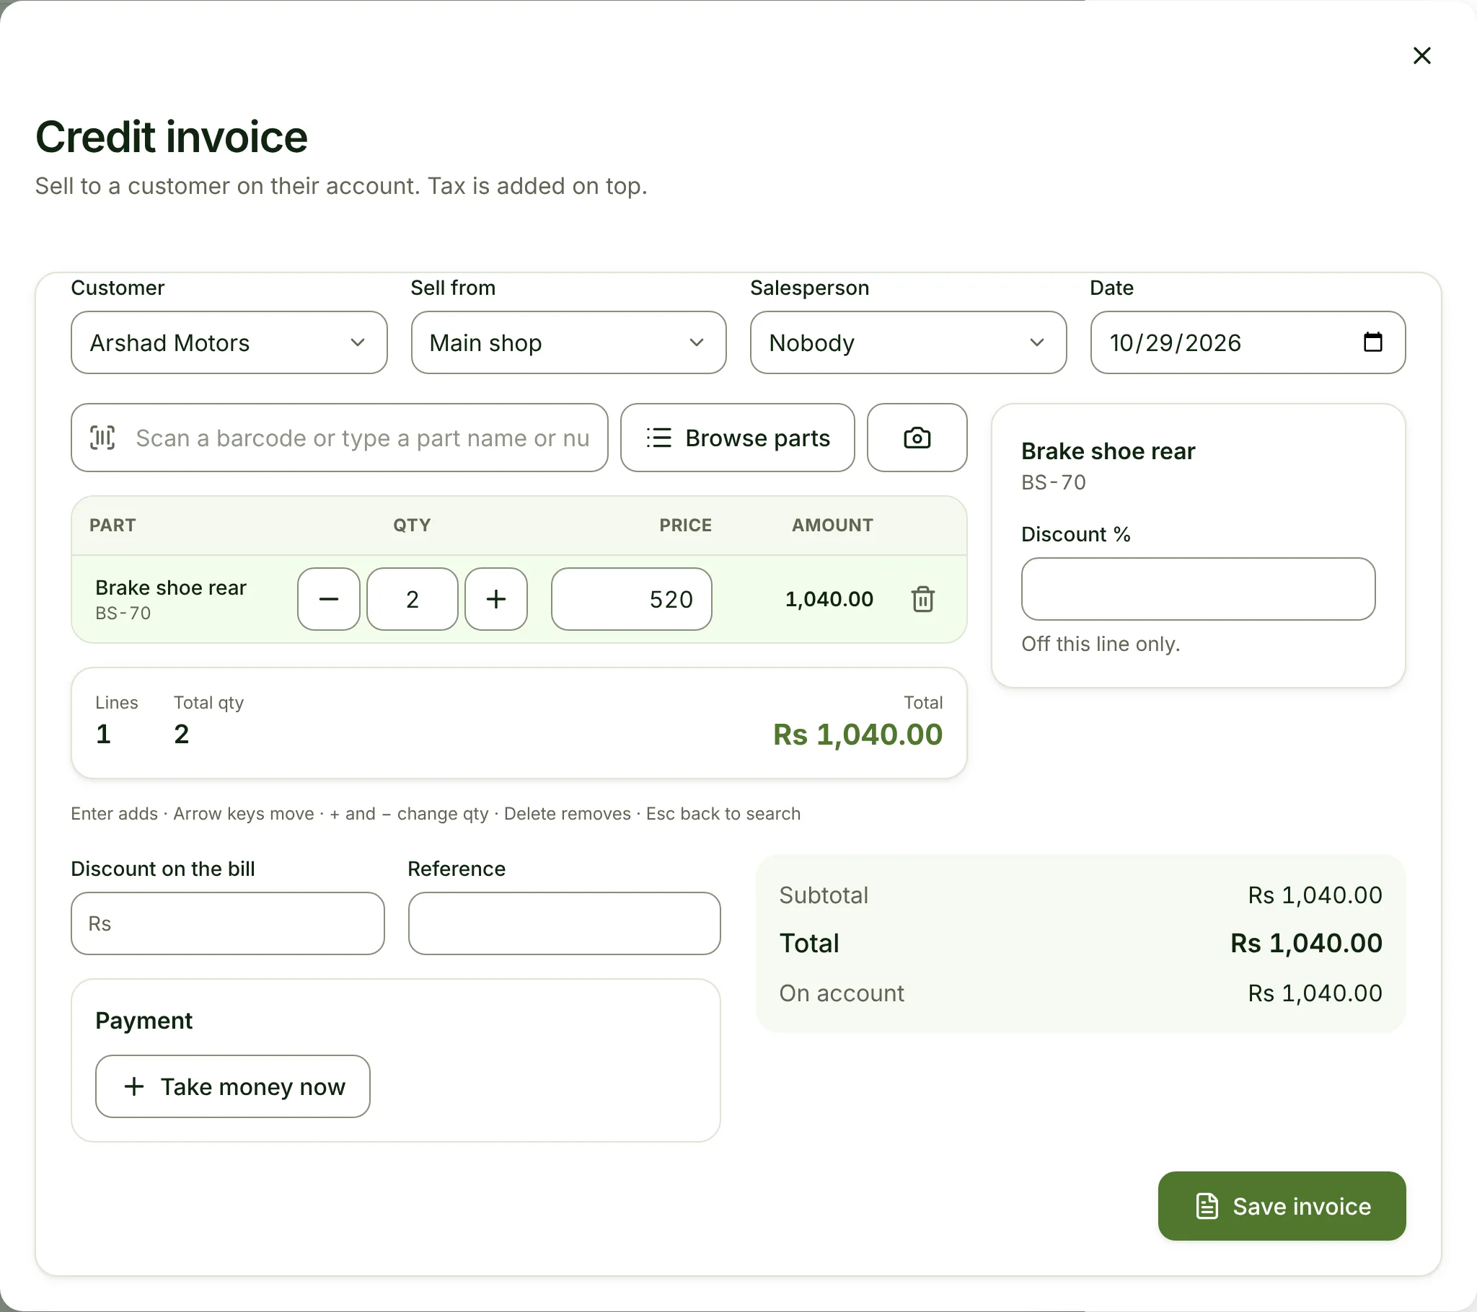The width and height of the screenshot is (1477, 1312).
Task: Focus the Reference input field
Action: pyautogui.click(x=565, y=923)
